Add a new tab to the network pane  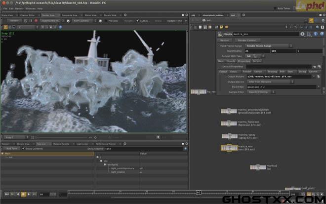coord(244,15)
